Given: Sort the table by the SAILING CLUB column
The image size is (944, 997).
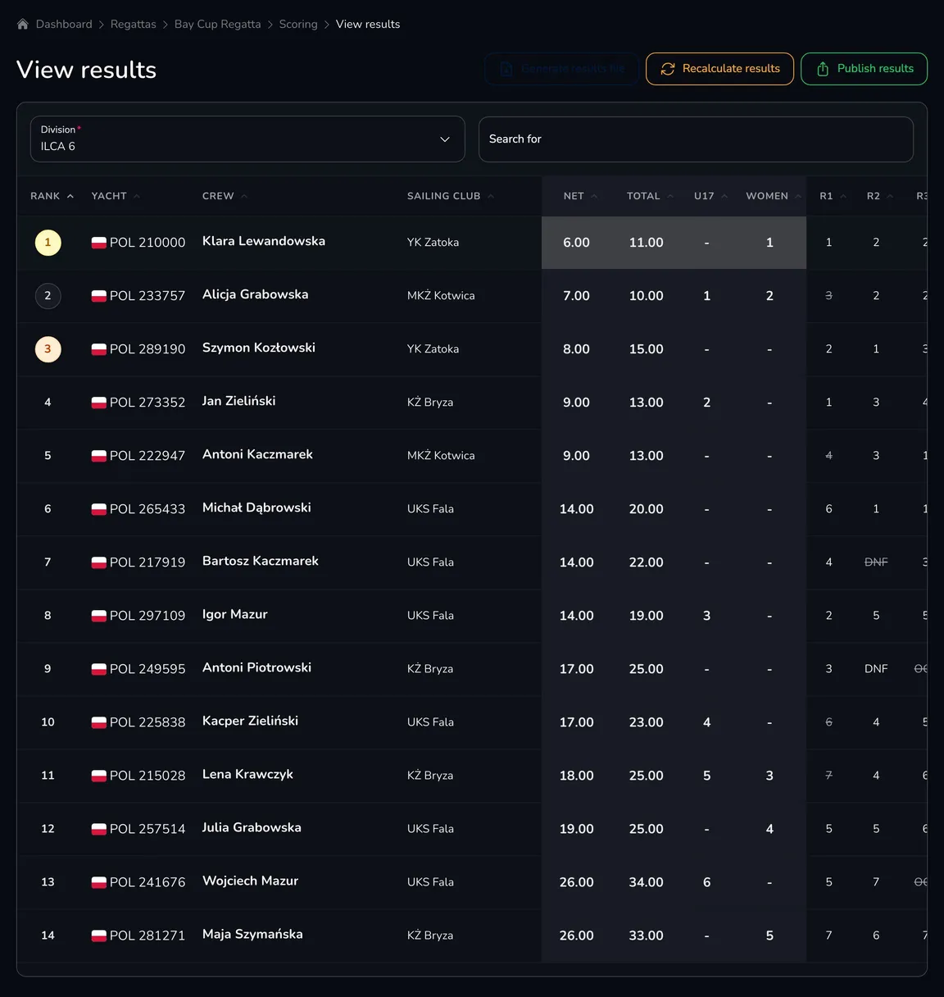Looking at the screenshot, I should click(x=451, y=196).
